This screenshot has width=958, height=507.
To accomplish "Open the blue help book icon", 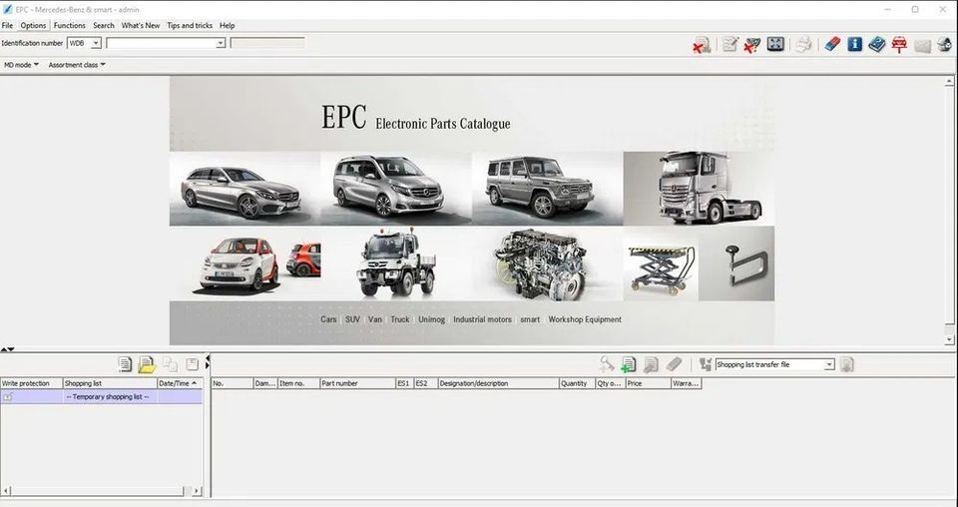I will tap(876, 44).
